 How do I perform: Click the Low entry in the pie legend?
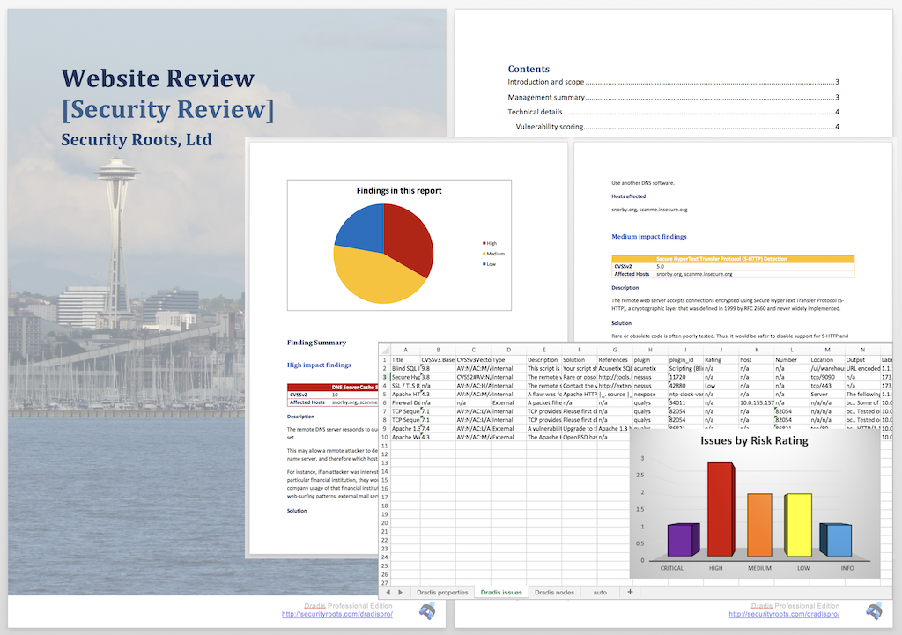click(x=489, y=264)
